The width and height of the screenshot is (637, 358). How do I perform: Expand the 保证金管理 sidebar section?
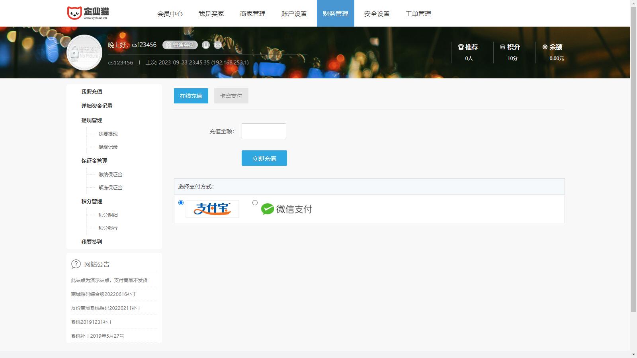coord(94,161)
